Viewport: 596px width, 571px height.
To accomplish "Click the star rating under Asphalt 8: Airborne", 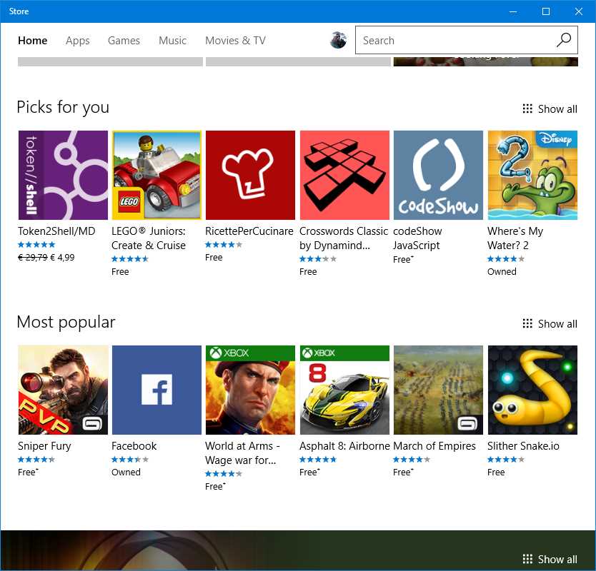I will click(318, 460).
